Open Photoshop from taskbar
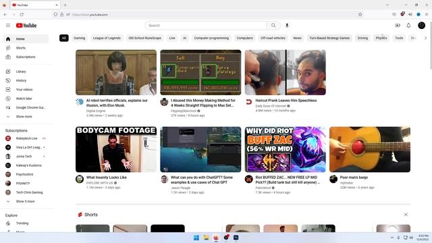The height and width of the screenshot is (243, 432). click(x=236, y=238)
